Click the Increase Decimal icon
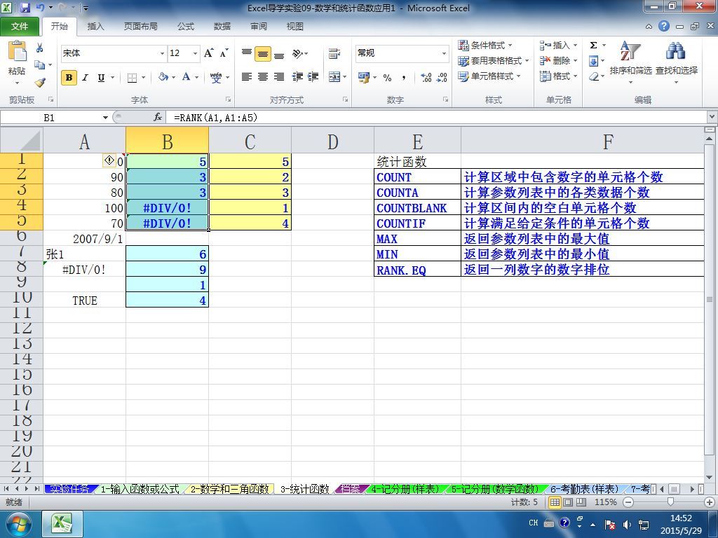The image size is (718, 538). (x=426, y=77)
